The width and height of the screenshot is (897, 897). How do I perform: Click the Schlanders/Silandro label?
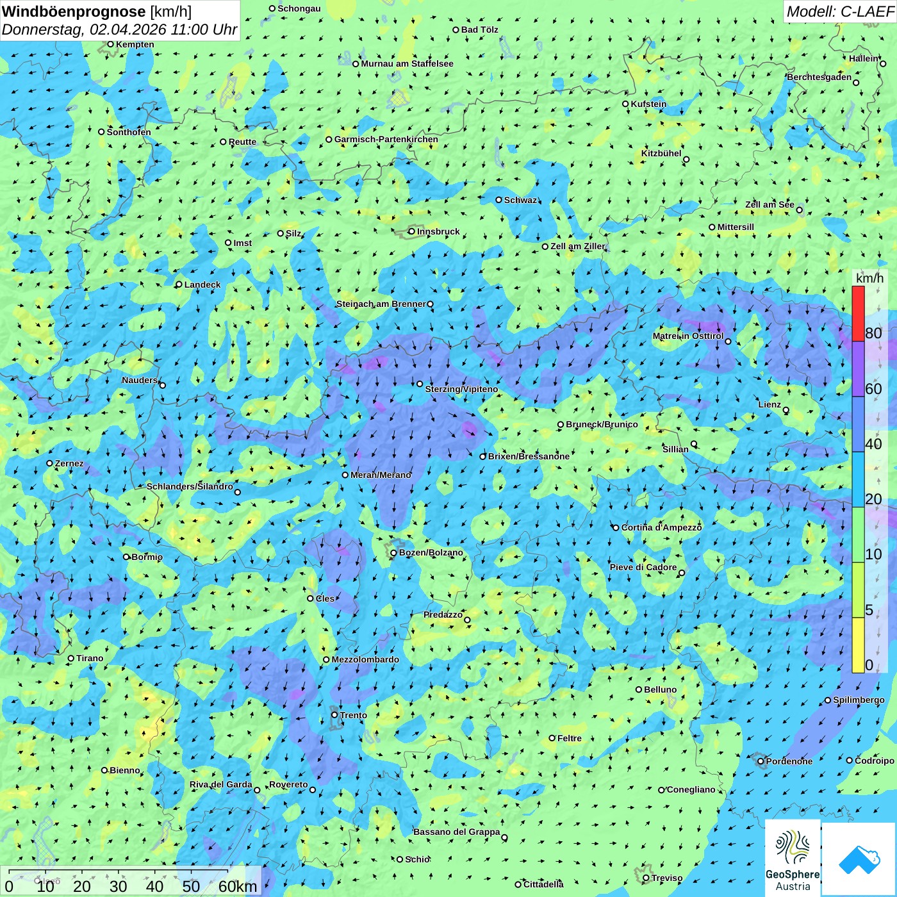point(190,486)
